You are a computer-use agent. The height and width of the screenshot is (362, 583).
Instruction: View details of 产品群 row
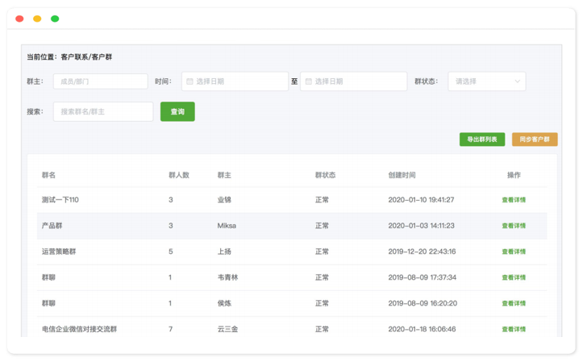[x=514, y=226]
